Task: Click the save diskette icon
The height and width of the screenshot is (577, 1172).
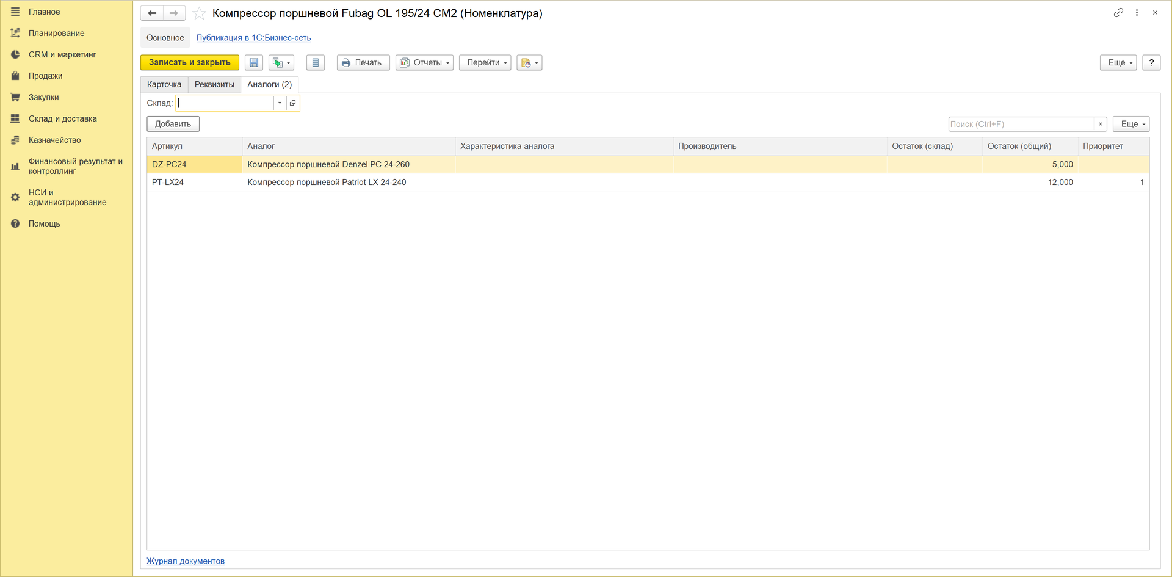Action: (x=254, y=63)
